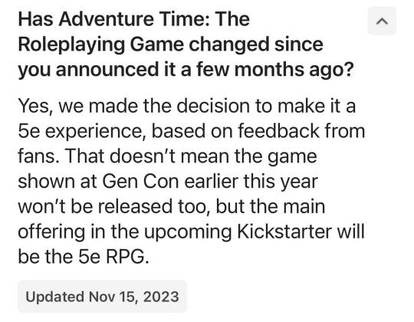The width and height of the screenshot is (414, 322).
Task: Click 'Roleplaying Game changed since' heading line
Action: click(x=170, y=44)
